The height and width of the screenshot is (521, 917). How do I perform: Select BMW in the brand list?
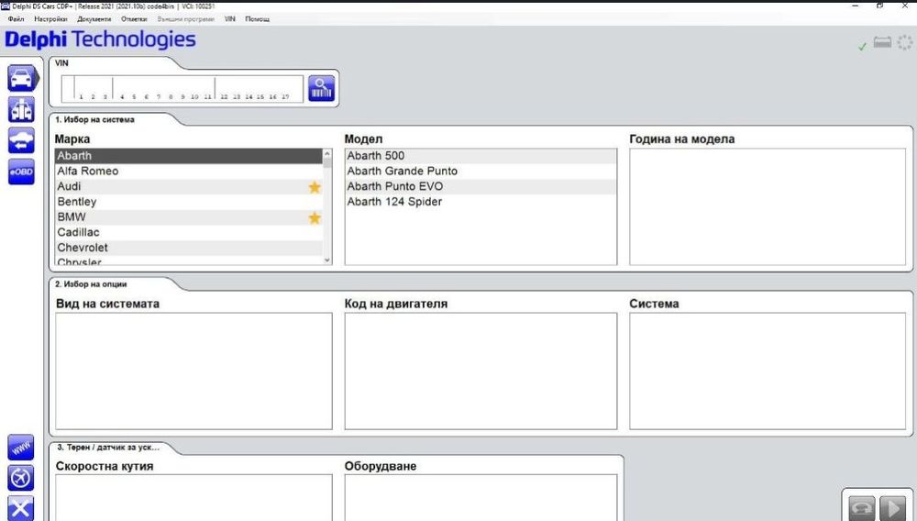[188, 217]
